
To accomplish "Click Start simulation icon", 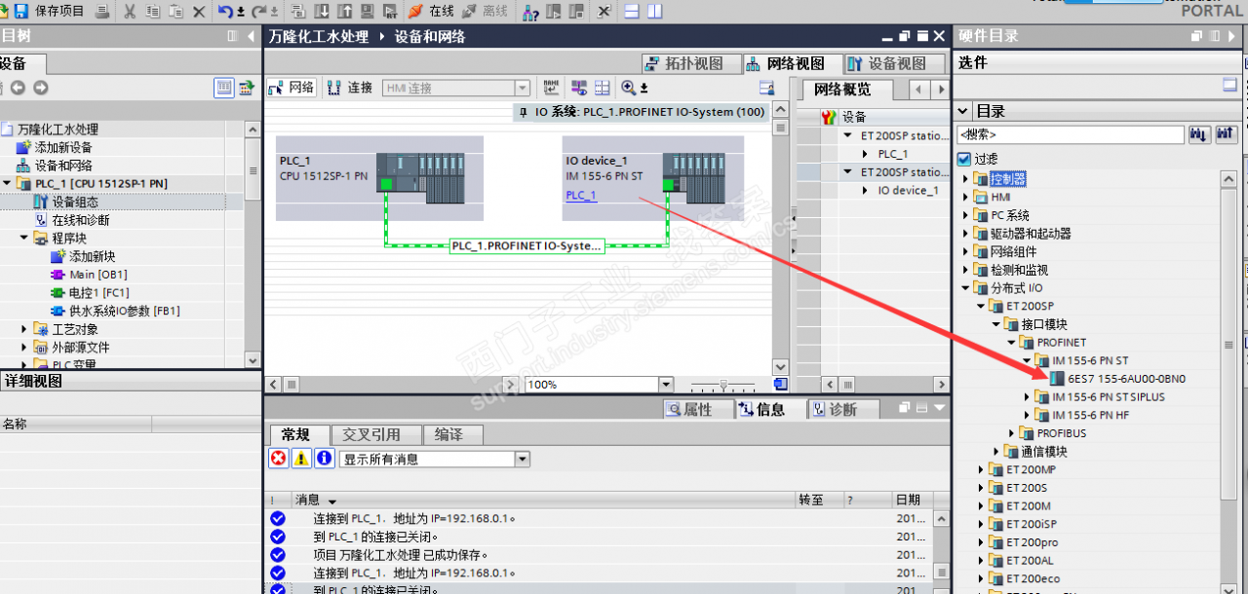I will pos(367,12).
